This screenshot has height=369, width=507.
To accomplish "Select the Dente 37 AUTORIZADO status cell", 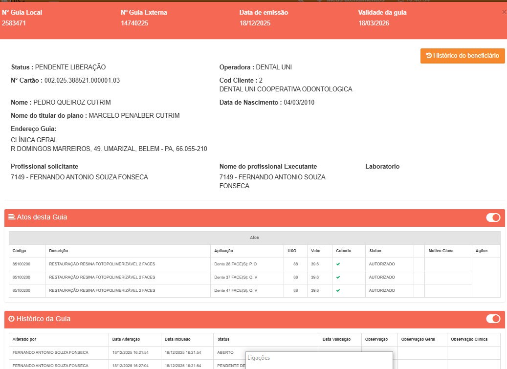I will coord(382,278).
